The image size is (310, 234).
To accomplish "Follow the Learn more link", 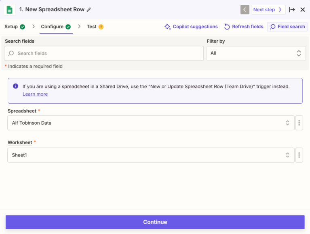I will click(35, 94).
